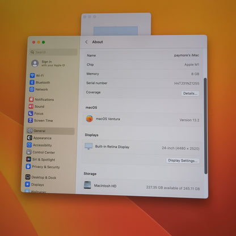Open Screen Time hourglass icon

pyautogui.click(x=30, y=120)
